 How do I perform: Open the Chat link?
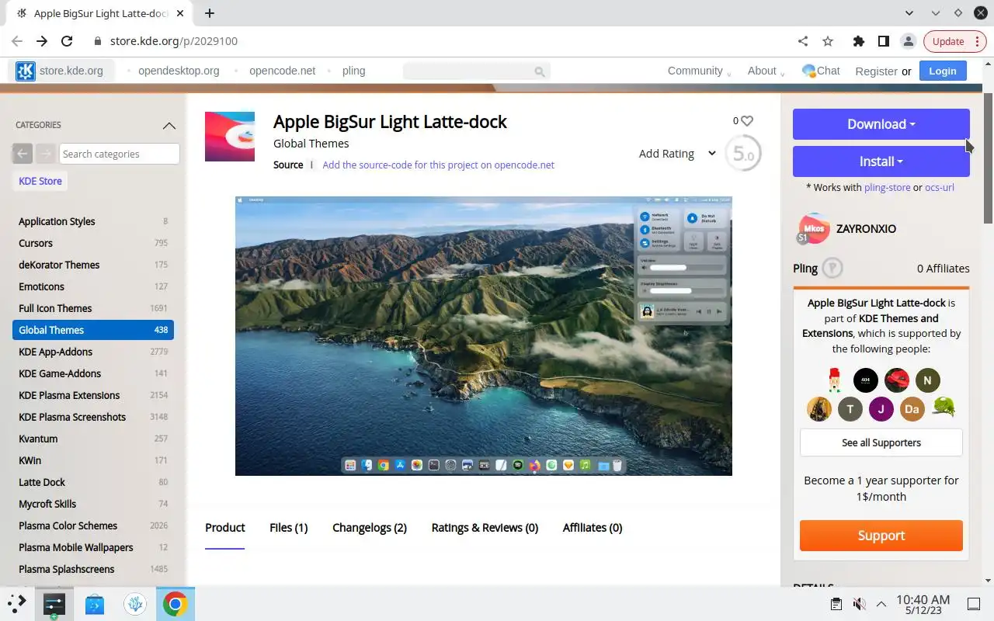822,71
